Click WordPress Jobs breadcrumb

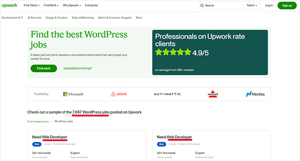coord(64,121)
